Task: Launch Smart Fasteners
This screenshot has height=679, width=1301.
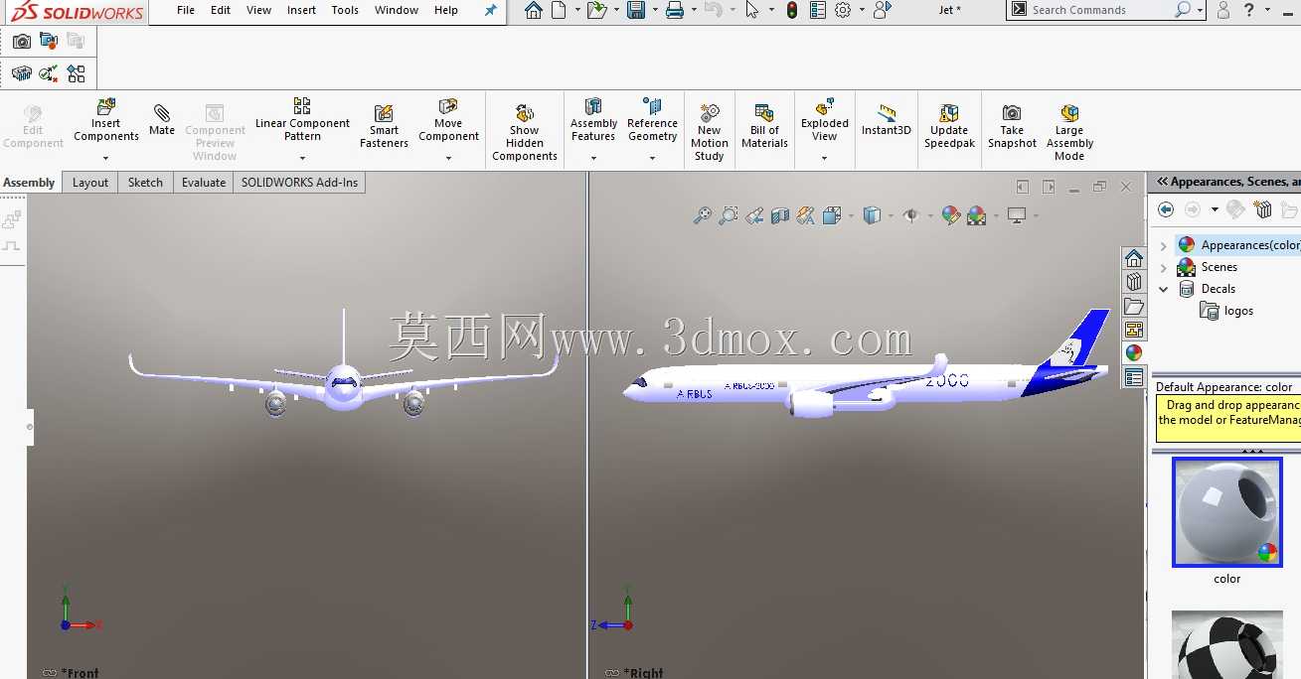Action: [x=384, y=126]
